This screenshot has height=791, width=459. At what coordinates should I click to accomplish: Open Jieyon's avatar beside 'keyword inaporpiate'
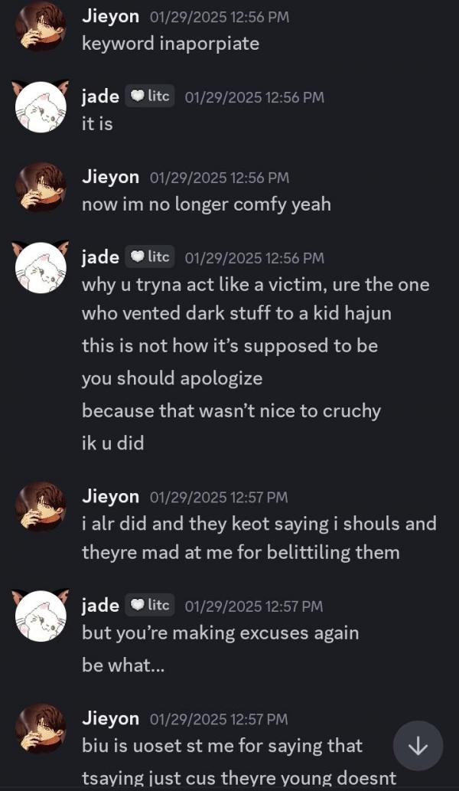click(x=41, y=26)
